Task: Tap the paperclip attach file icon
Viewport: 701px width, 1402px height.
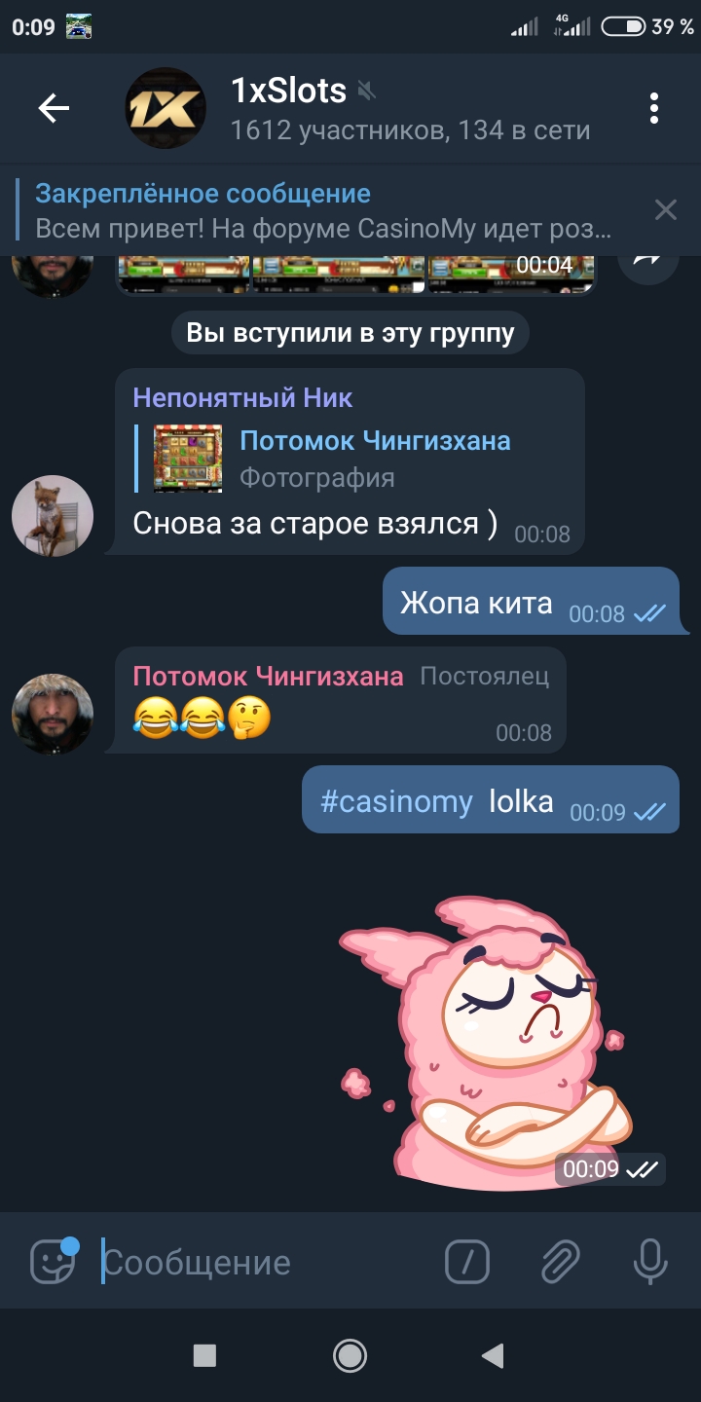Action: point(561,1263)
